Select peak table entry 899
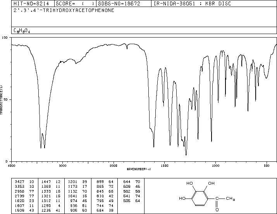Image resolution: width=277 pixels, height=214 pixels. [x=100, y=182]
